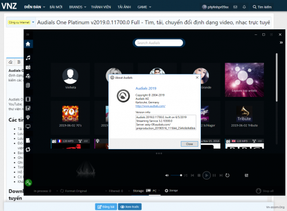Close the About Audials dialog button

pos(189,144)
